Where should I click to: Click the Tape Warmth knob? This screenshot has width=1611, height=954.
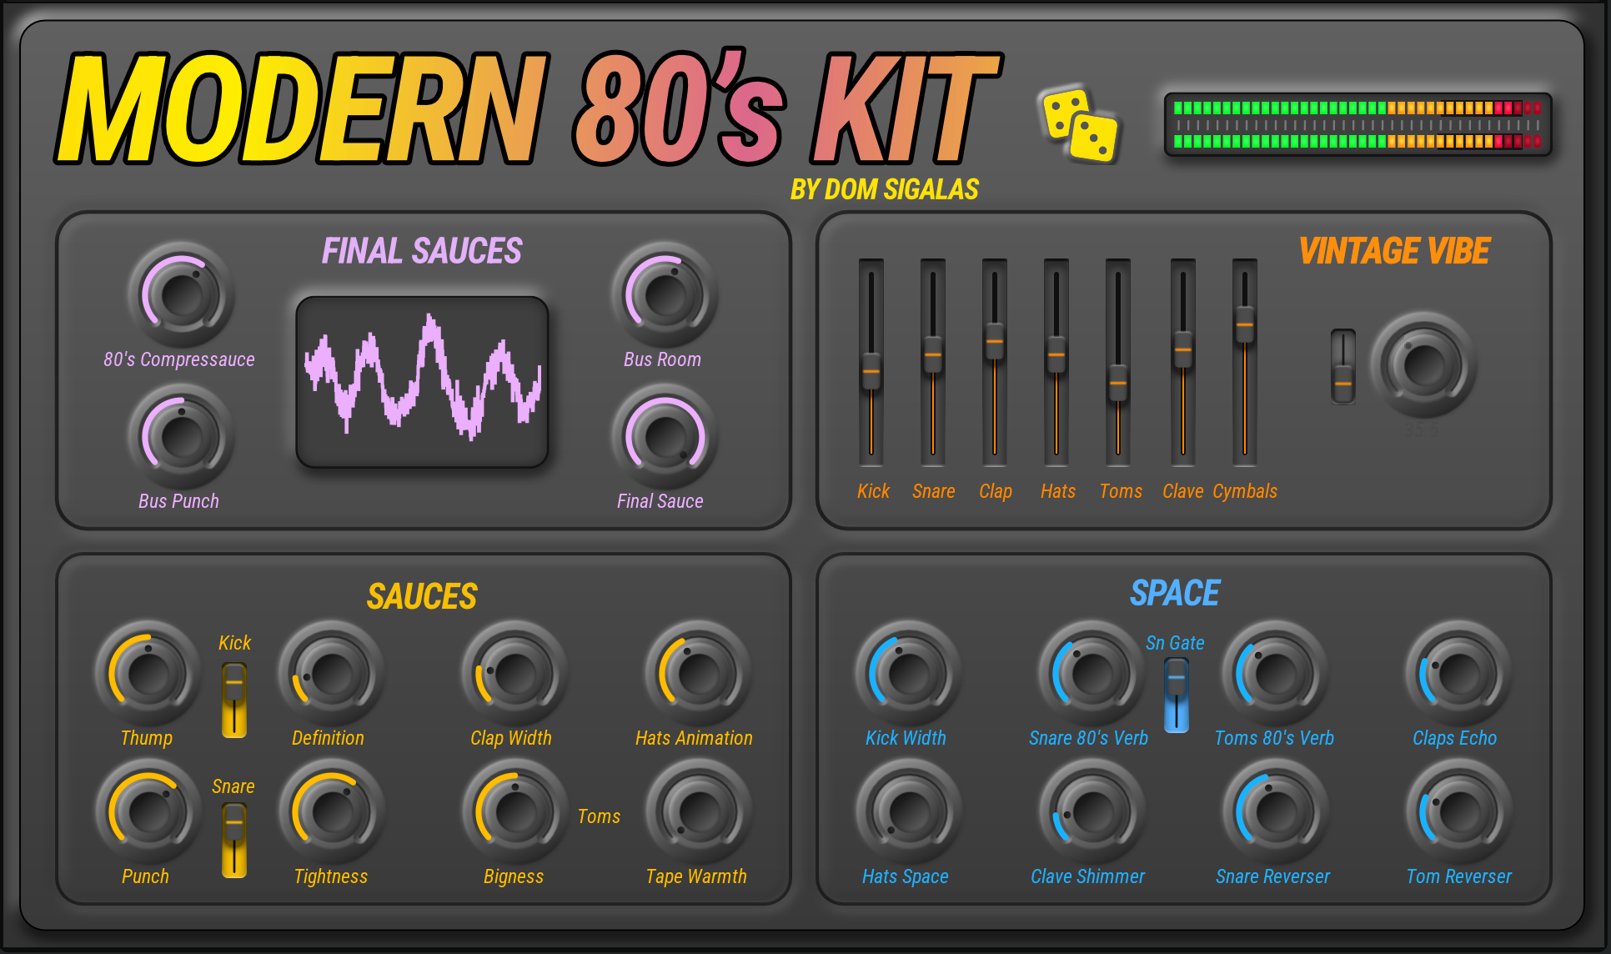pos(698,811)
